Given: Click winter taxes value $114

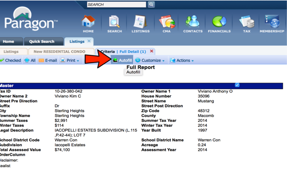Looking at the screenshot, I should 59,125.
